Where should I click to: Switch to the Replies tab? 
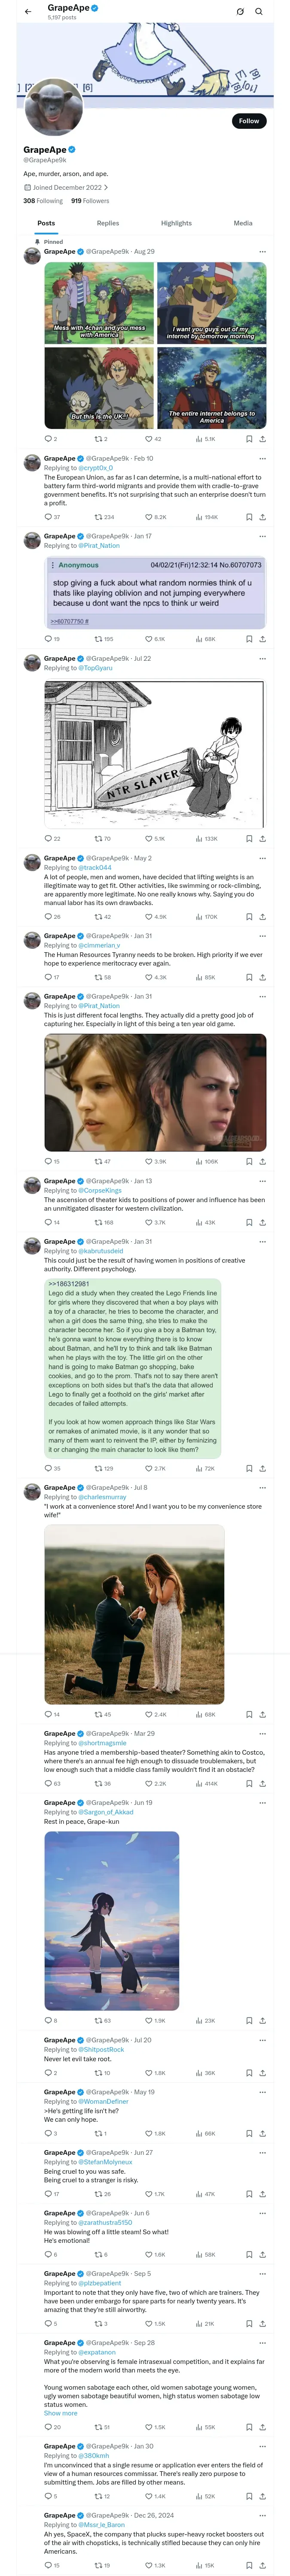click(108, 223)
